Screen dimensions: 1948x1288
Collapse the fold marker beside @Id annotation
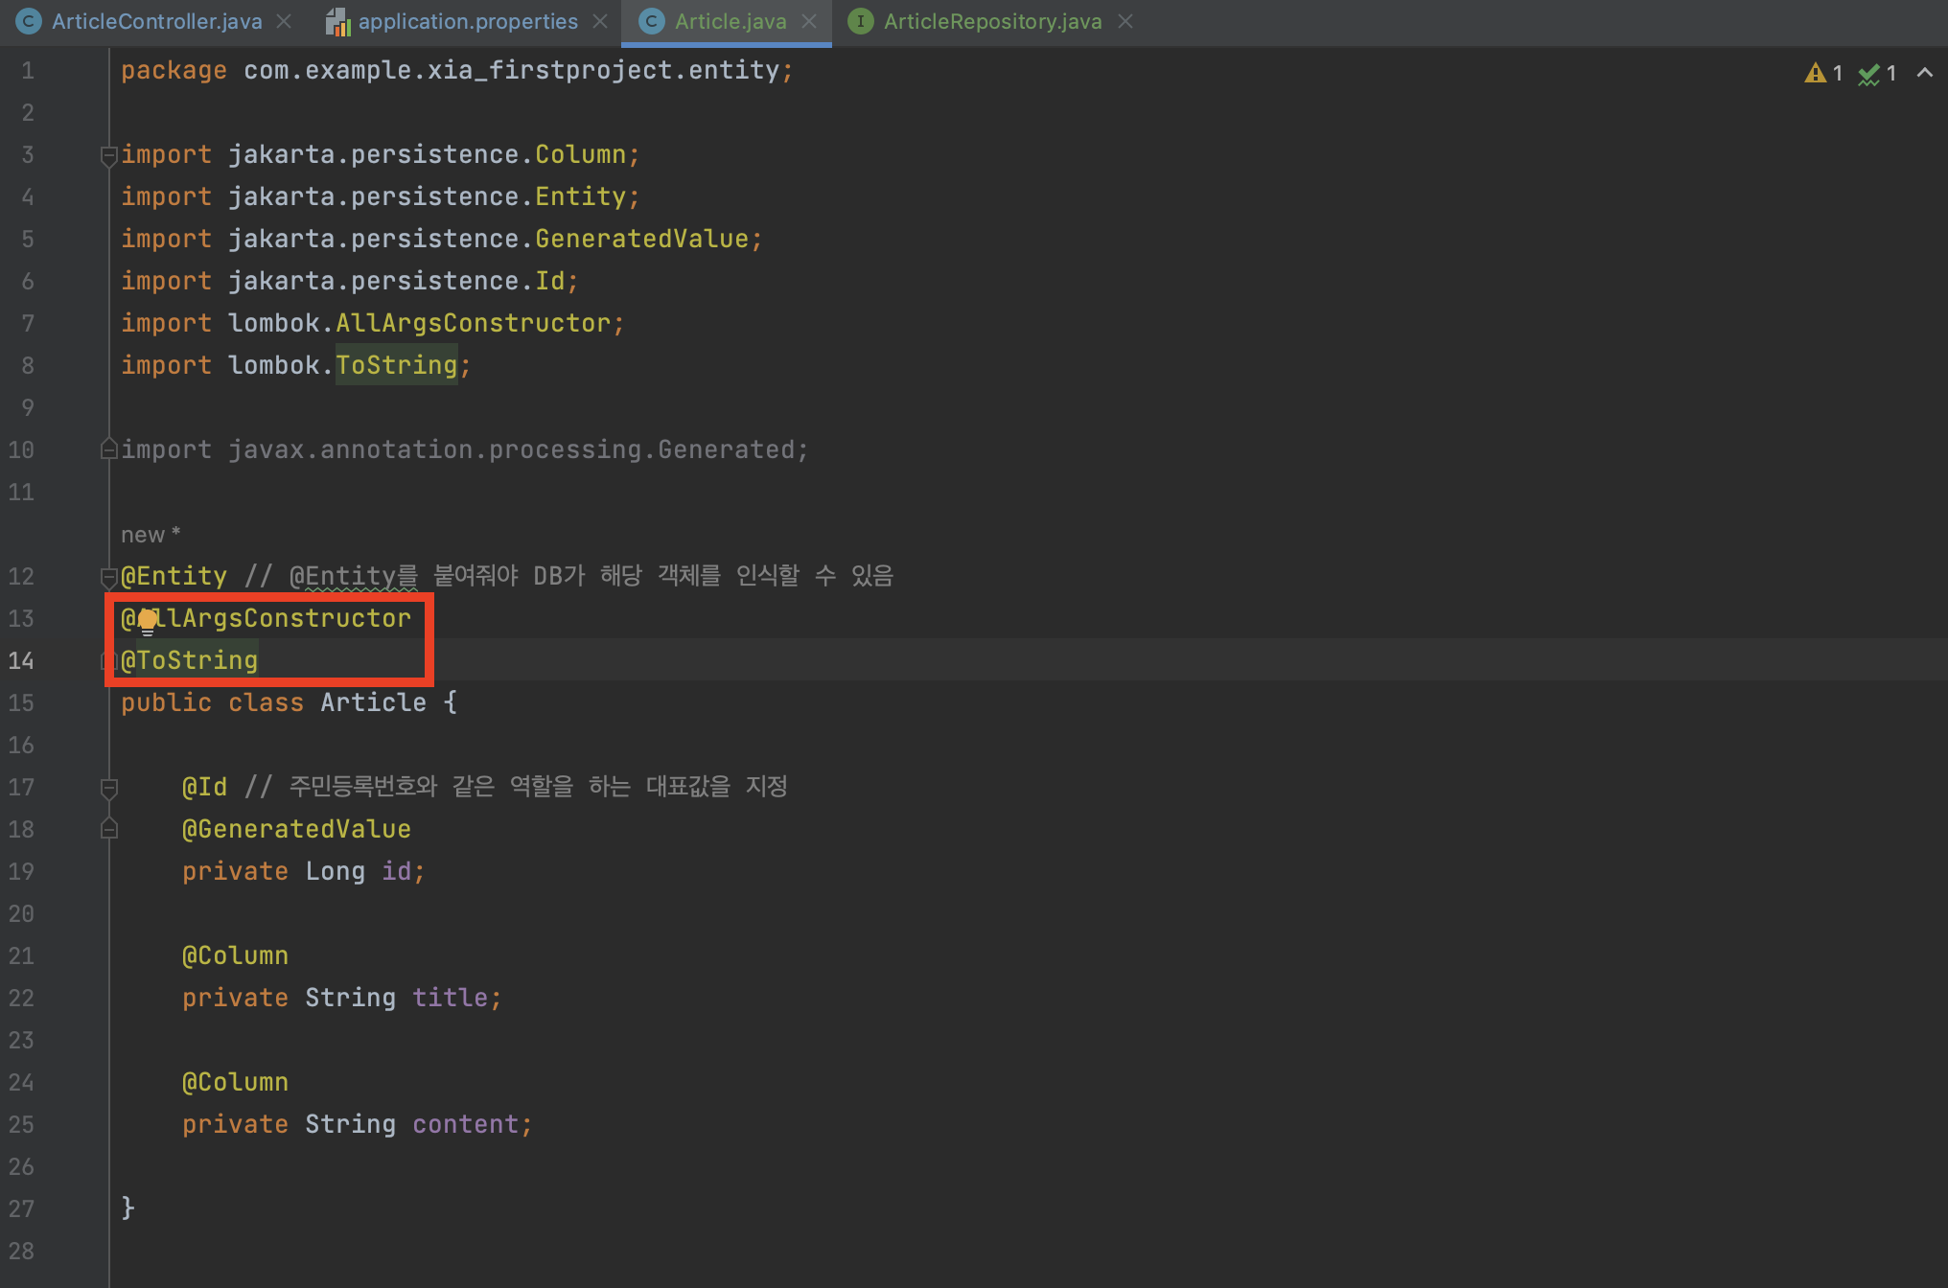tap(108, 787)
